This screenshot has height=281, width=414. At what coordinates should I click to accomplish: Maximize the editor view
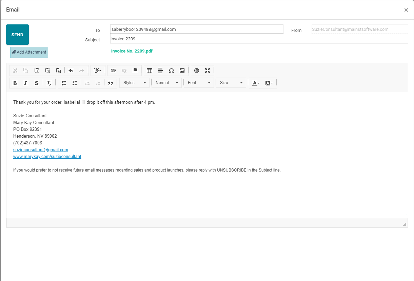click(x=208, y=71)
